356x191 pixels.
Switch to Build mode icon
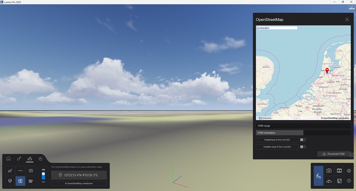pyautogui.click(x=319, y=176)
